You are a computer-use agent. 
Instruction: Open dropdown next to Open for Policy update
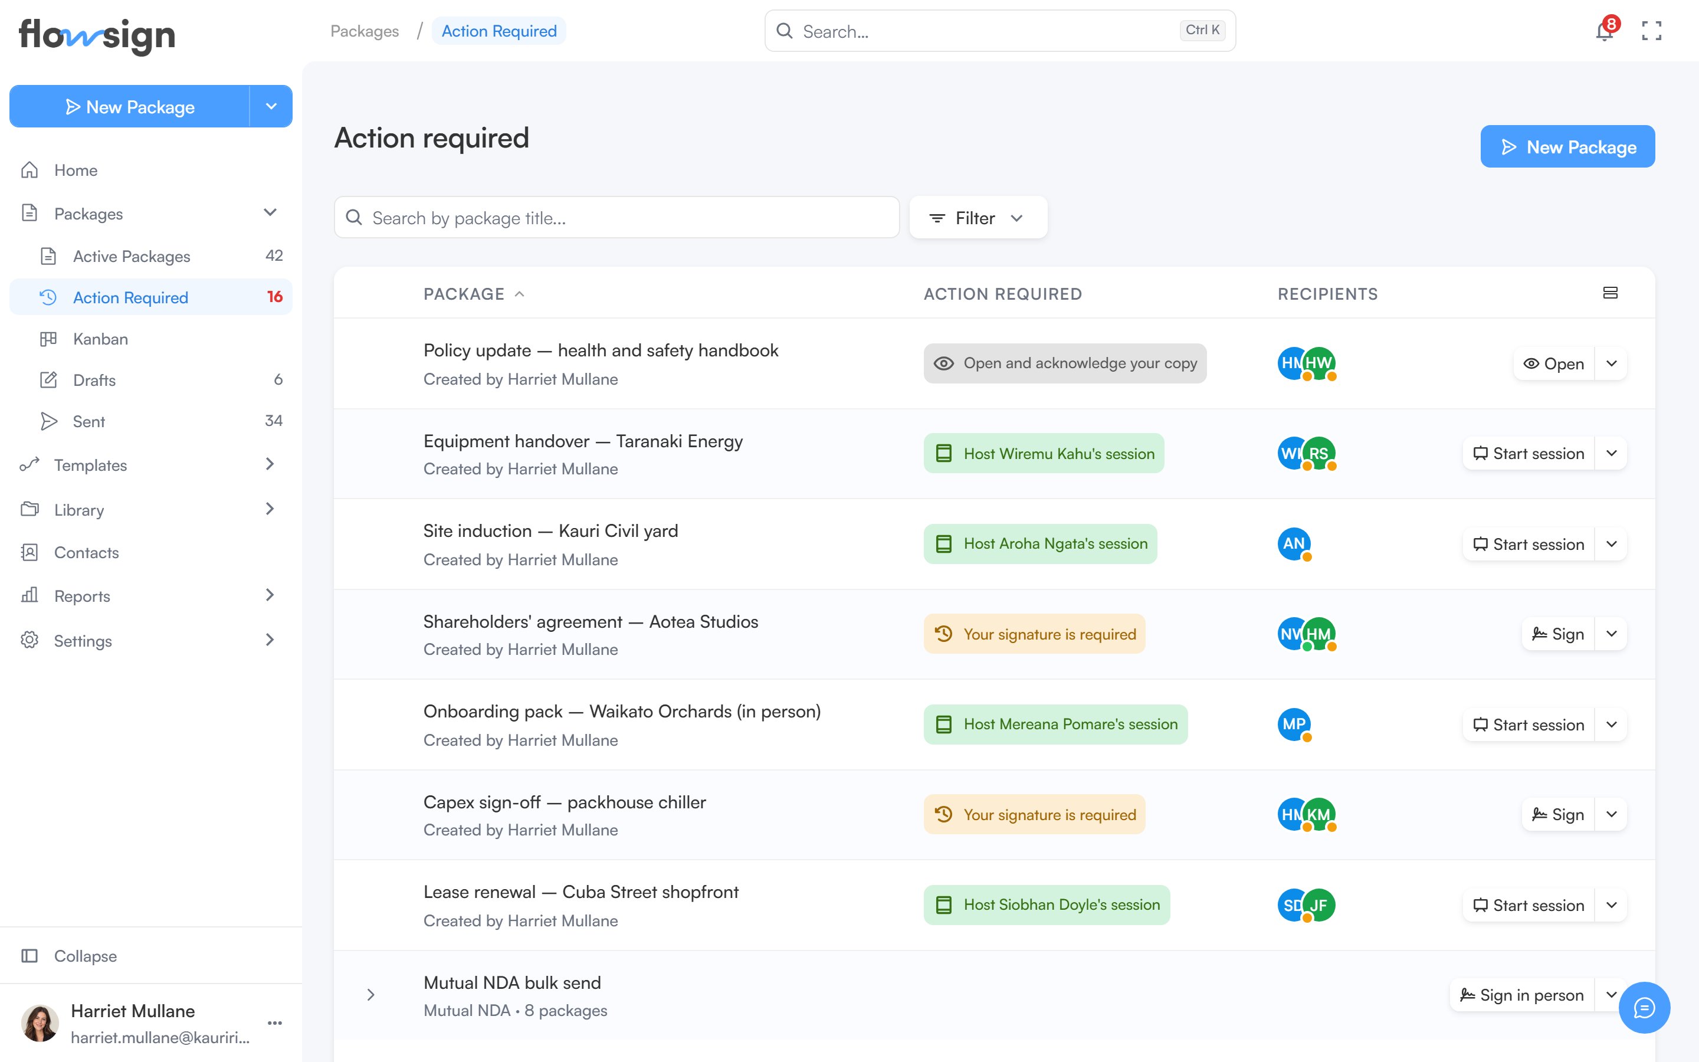click(1611, 363)
